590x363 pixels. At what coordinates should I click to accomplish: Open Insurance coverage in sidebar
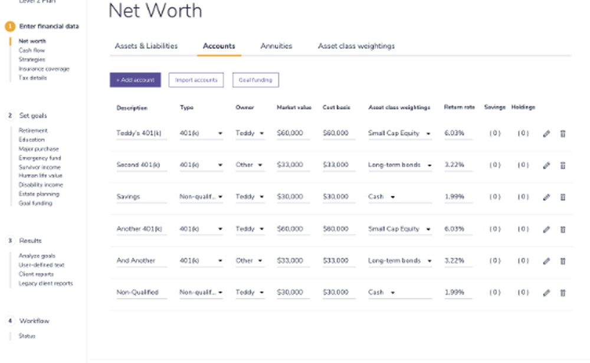[44, 69]
